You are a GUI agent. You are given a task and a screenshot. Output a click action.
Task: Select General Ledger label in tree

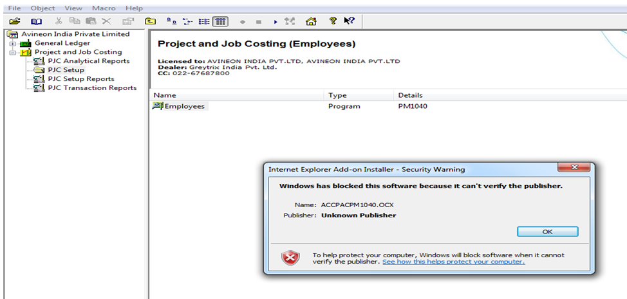tap(62, 43)
